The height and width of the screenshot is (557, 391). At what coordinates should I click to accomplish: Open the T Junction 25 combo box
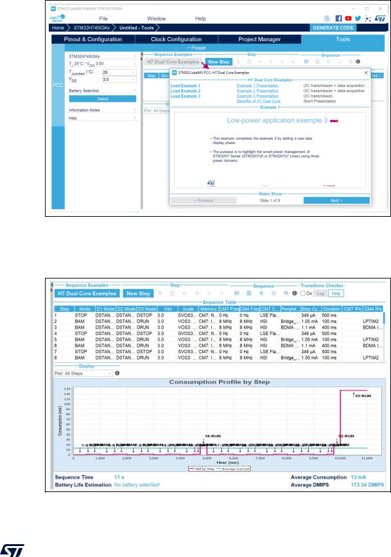click(119, 73)
